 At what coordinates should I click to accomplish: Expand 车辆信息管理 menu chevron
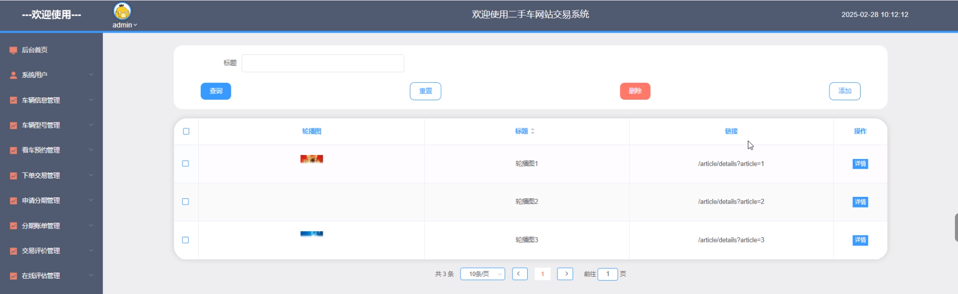pyautogui.click(x=91, y=100)
